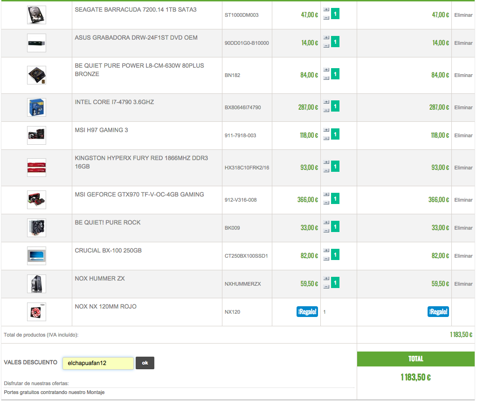Remove Intel Core i7-4790 via Eliminar
This screenshot has width=477, height=401.
(x=463, y=107)
